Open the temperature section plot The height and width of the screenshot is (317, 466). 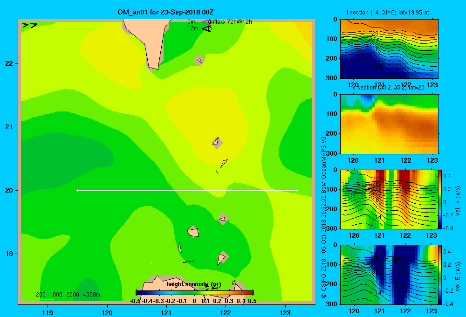pyautogui.click(x=389, y=49)
